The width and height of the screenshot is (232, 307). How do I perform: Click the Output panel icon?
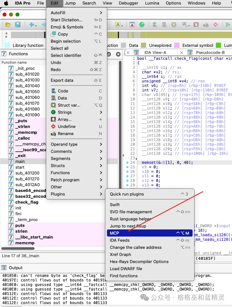tap(4, 268)
